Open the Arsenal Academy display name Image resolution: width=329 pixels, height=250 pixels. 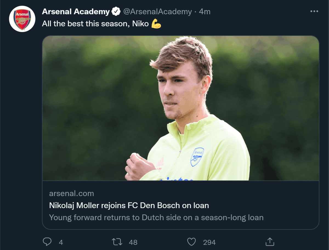pos(76,12)
